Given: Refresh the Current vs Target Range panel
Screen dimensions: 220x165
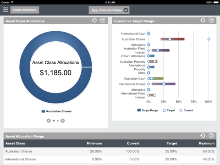Looking at the screenshot, I should click(x=203, y=20).
